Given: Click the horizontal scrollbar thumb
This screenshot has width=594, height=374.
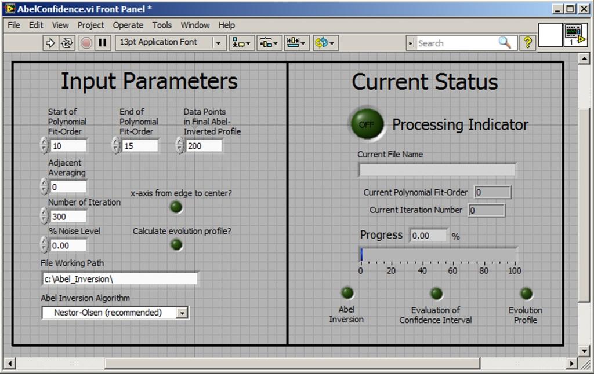Looking at the screenshot, I should click(x=292, y=364).
